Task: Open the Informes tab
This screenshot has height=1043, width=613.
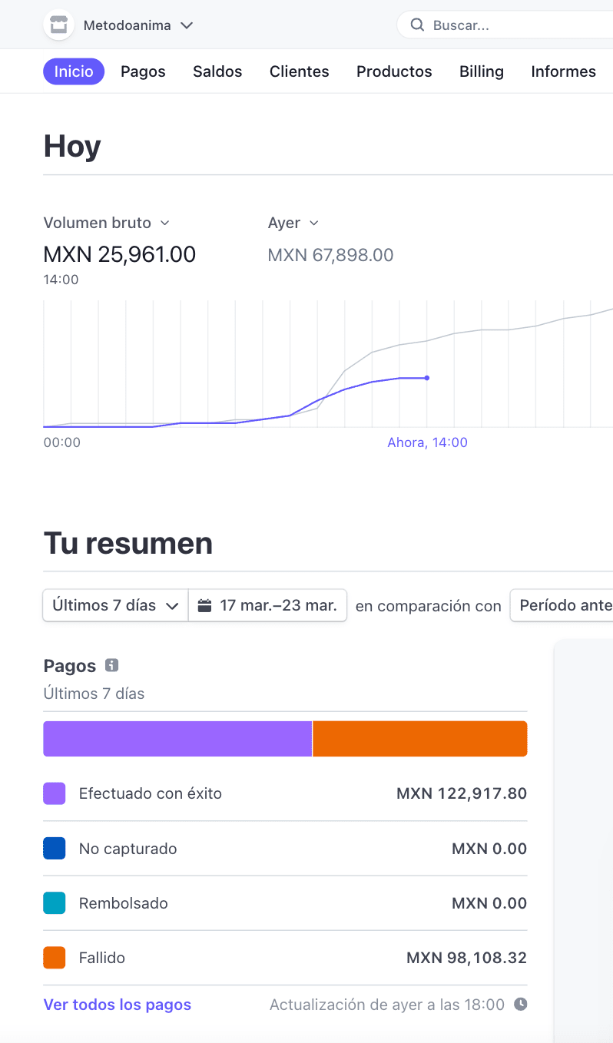Action: pos(564,71)
